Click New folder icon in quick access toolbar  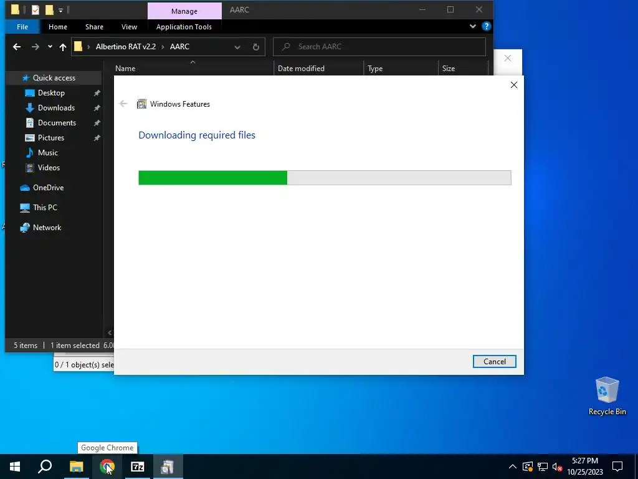click(x=49, y=9)
